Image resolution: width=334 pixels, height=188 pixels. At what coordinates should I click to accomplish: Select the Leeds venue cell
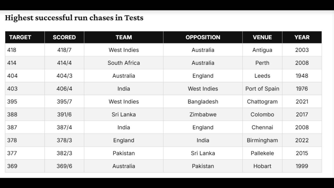pos(262,76)
